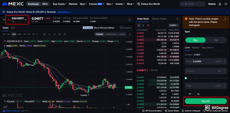Open the candlestick chart type icon
This screenshot has height=113, width=230.
coord(44,34)
